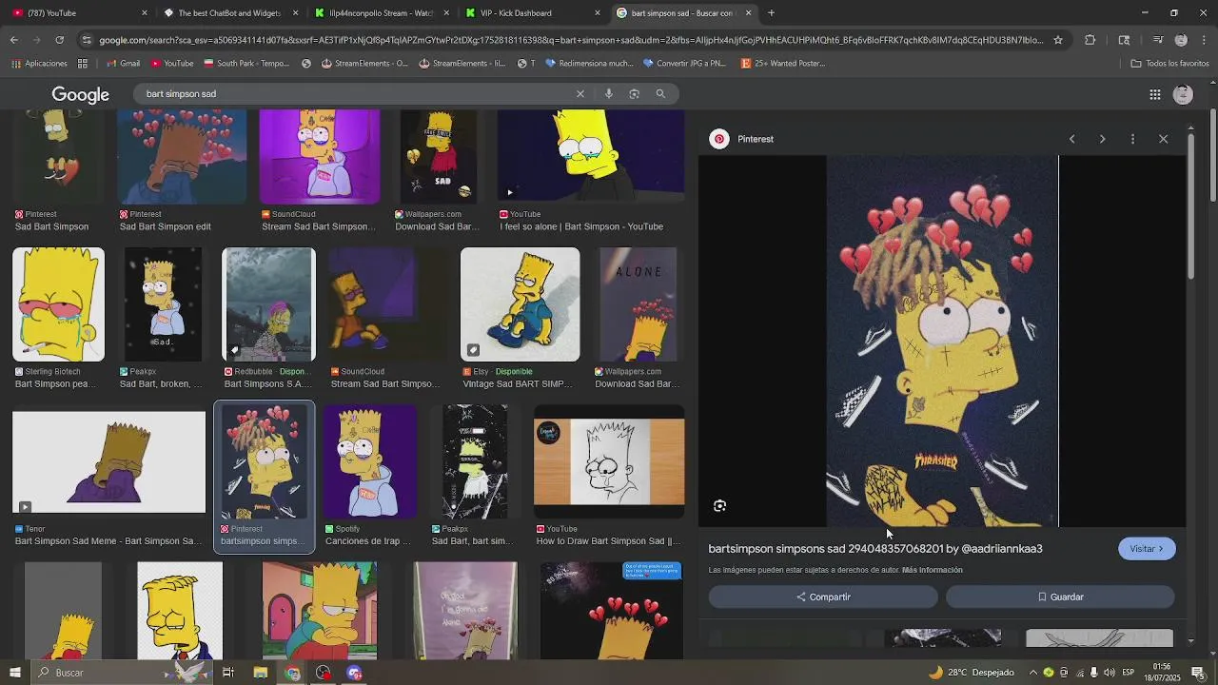Open Google Lens image search icon

tap(634, 93)
